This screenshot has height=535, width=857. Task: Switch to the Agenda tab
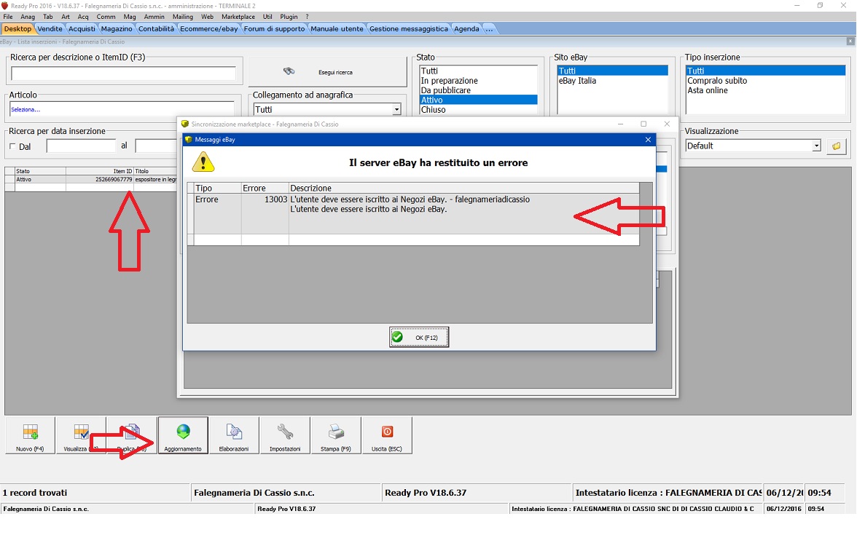(466, 29)
